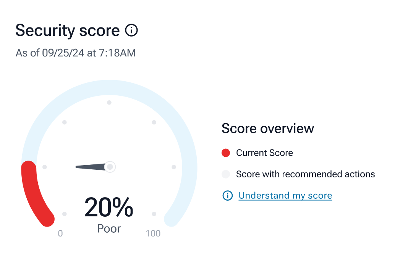Open the Understand my score link
This screenshot has height=267, width=395.
point(285,196)
